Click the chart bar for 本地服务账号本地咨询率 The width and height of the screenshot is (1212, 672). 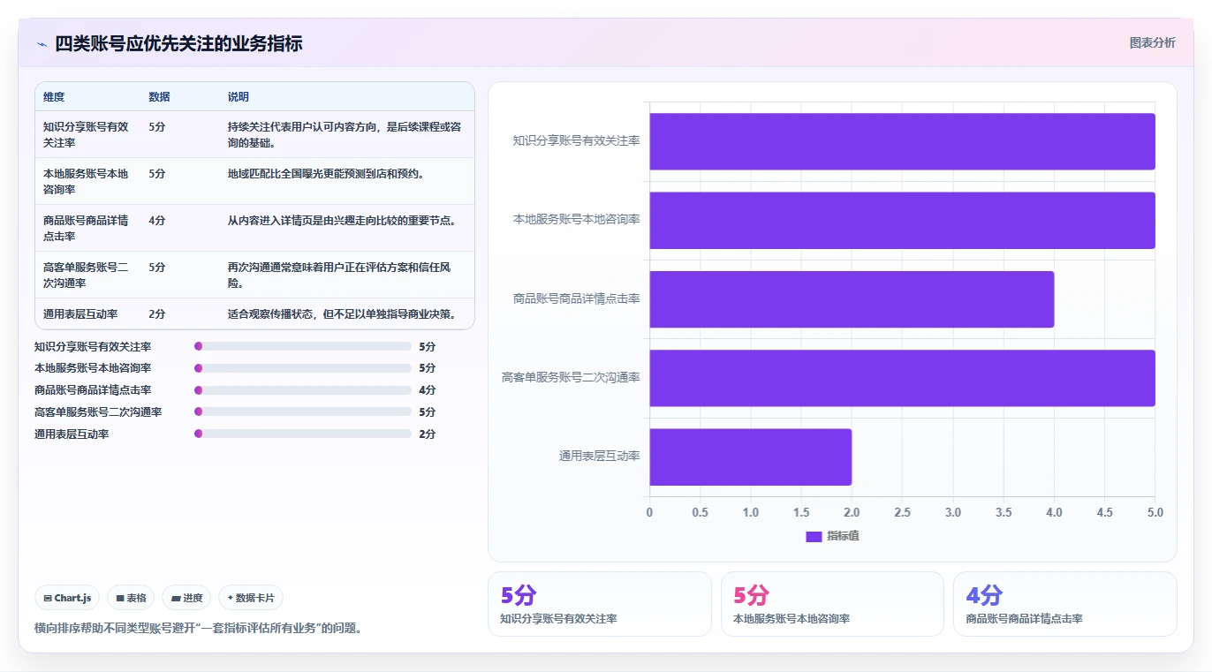[902, 220]
